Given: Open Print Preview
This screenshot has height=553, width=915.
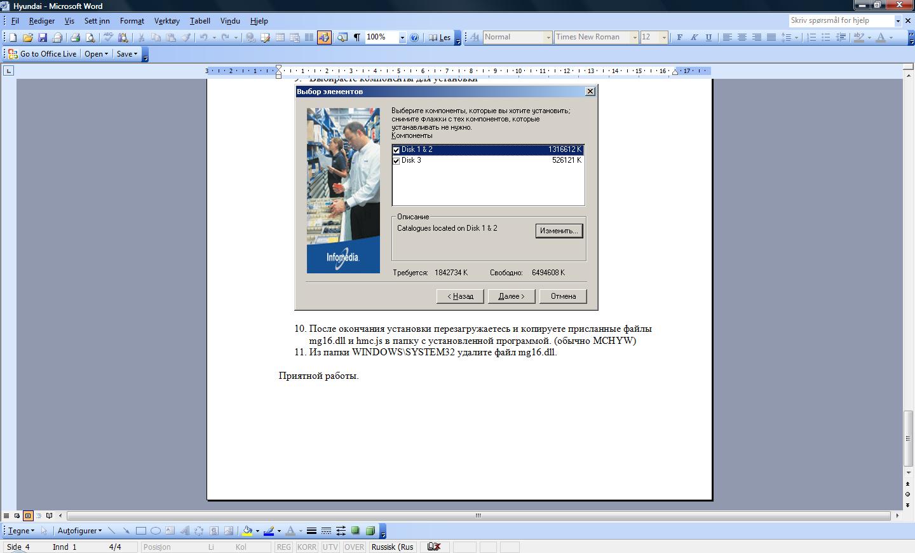Looking at the screenshot, I should tap(90, 38).
